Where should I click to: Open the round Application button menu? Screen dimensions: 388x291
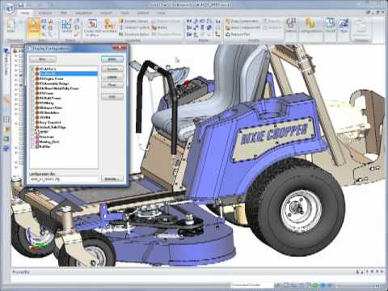pyautogui.click(x=10, y=8)
